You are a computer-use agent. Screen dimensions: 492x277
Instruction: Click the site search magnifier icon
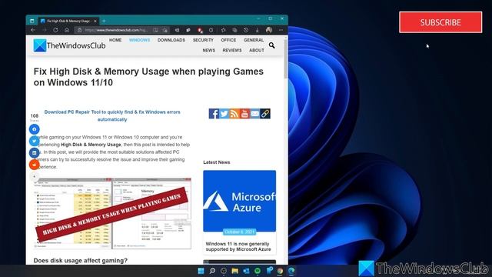click(271, 45)
